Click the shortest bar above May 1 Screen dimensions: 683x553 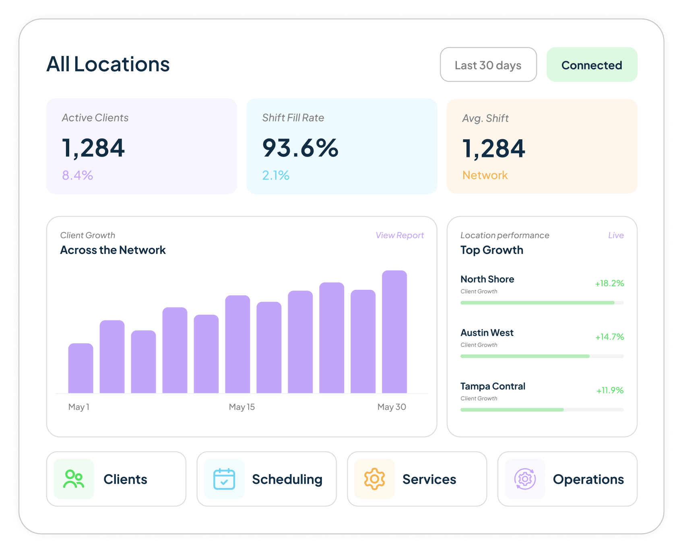coord(80,368)
